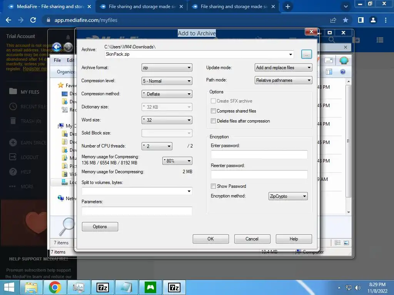The width and height of the screenshot is (394, 295).
Task: Open a new browser tab
Action: 288,7
